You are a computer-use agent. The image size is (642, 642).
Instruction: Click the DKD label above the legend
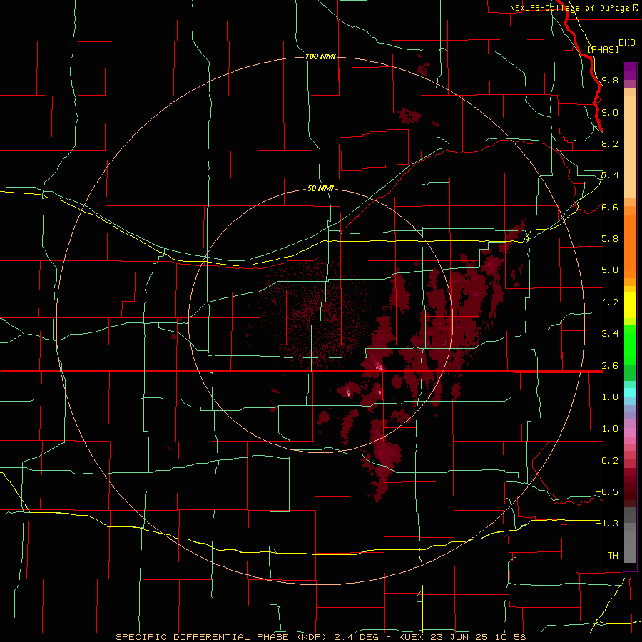627,42
